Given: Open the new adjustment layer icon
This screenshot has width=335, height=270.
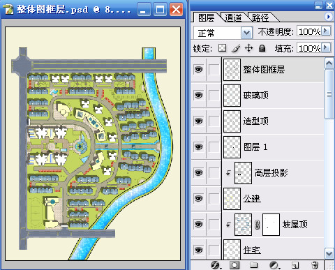Looking at the screenshot, I should pos(274,265).
